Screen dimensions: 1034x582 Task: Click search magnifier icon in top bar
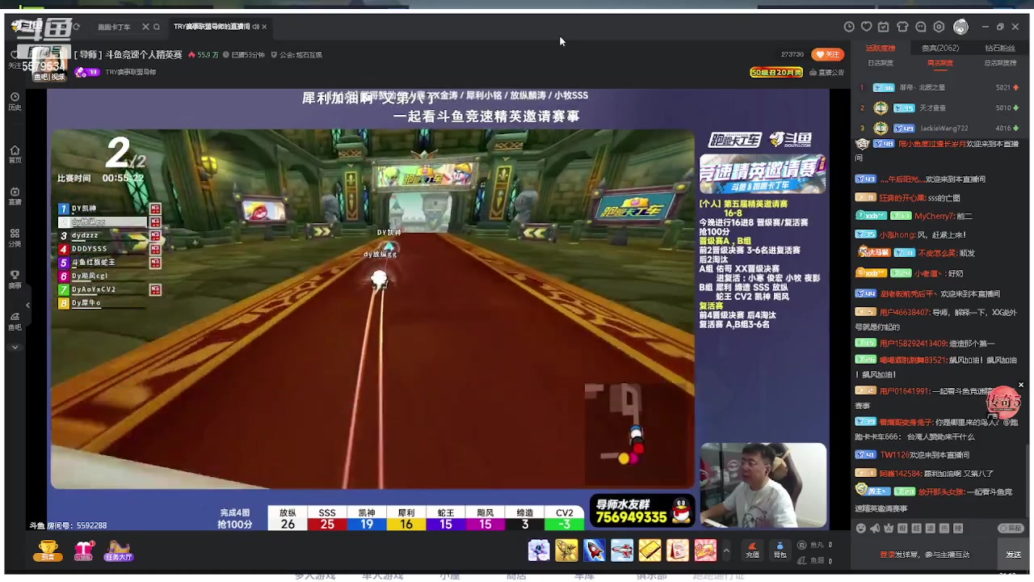coord(157,27)
